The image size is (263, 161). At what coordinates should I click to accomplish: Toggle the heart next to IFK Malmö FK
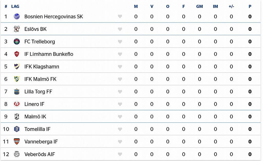click(x=120, y=79)
